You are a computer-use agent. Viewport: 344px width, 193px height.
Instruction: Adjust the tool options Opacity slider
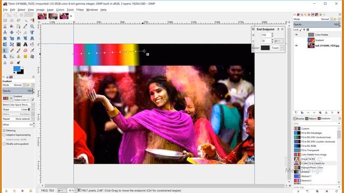point(18,91)
